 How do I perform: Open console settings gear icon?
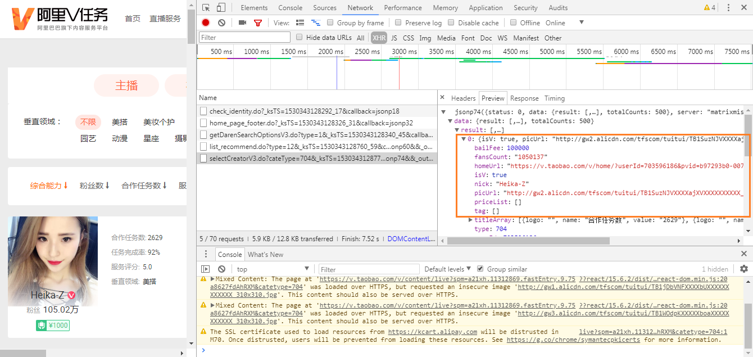click(744, 269)
